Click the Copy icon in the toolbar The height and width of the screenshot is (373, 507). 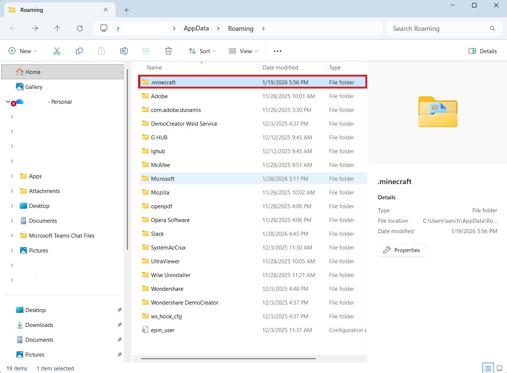pyautogui.click(x=79, y=51)
